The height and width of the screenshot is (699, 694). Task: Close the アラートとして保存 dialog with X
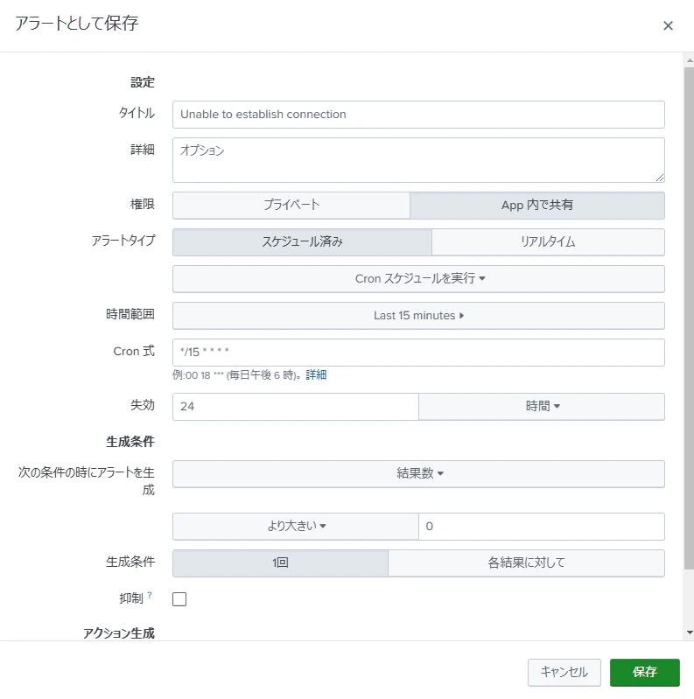pos(668,26)
